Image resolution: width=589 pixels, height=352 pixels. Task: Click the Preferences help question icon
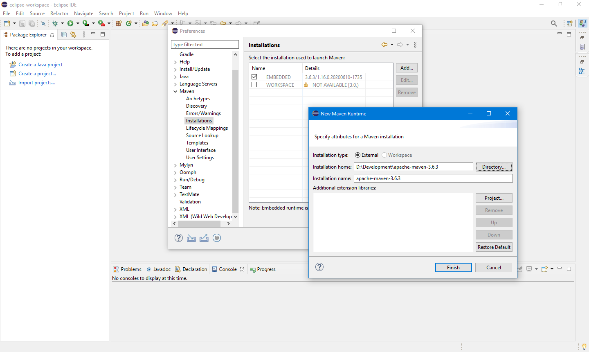[x=179, y=238]
